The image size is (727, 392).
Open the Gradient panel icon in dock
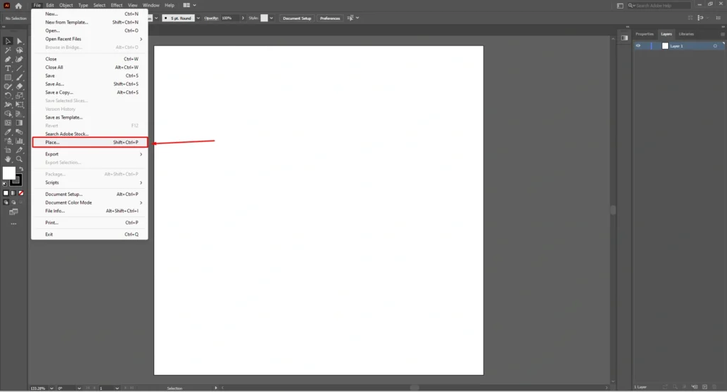(x=625, y=38)
